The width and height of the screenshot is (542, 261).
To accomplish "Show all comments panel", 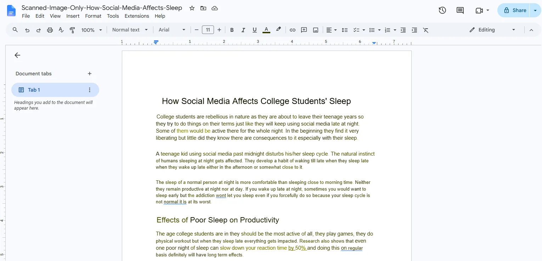I will [460, 10].
